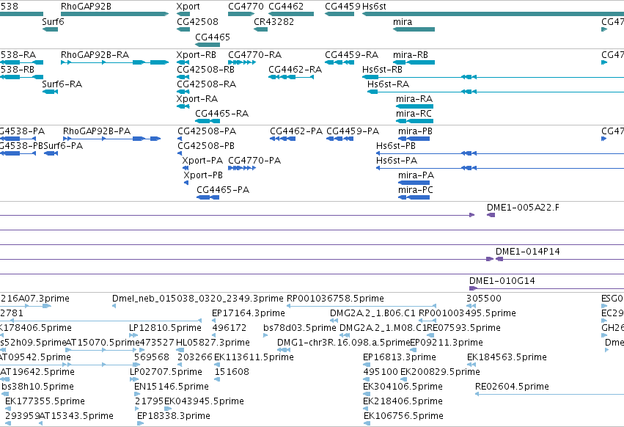Screen dimensions: 624x427
Task: Select the DME1-010G14 clone feature
Action: click(546, 288)
